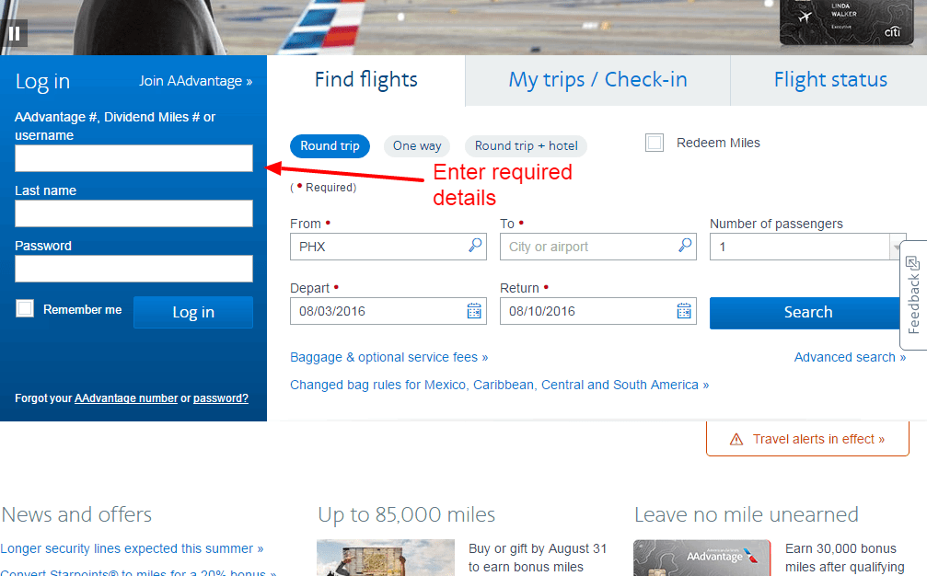Open the Return date calendar picker
Screen dimensions: 927x576
click(x=683, y=311)
